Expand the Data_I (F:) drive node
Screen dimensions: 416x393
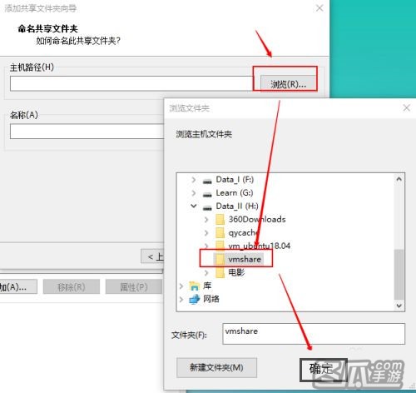tap(194, 180)
